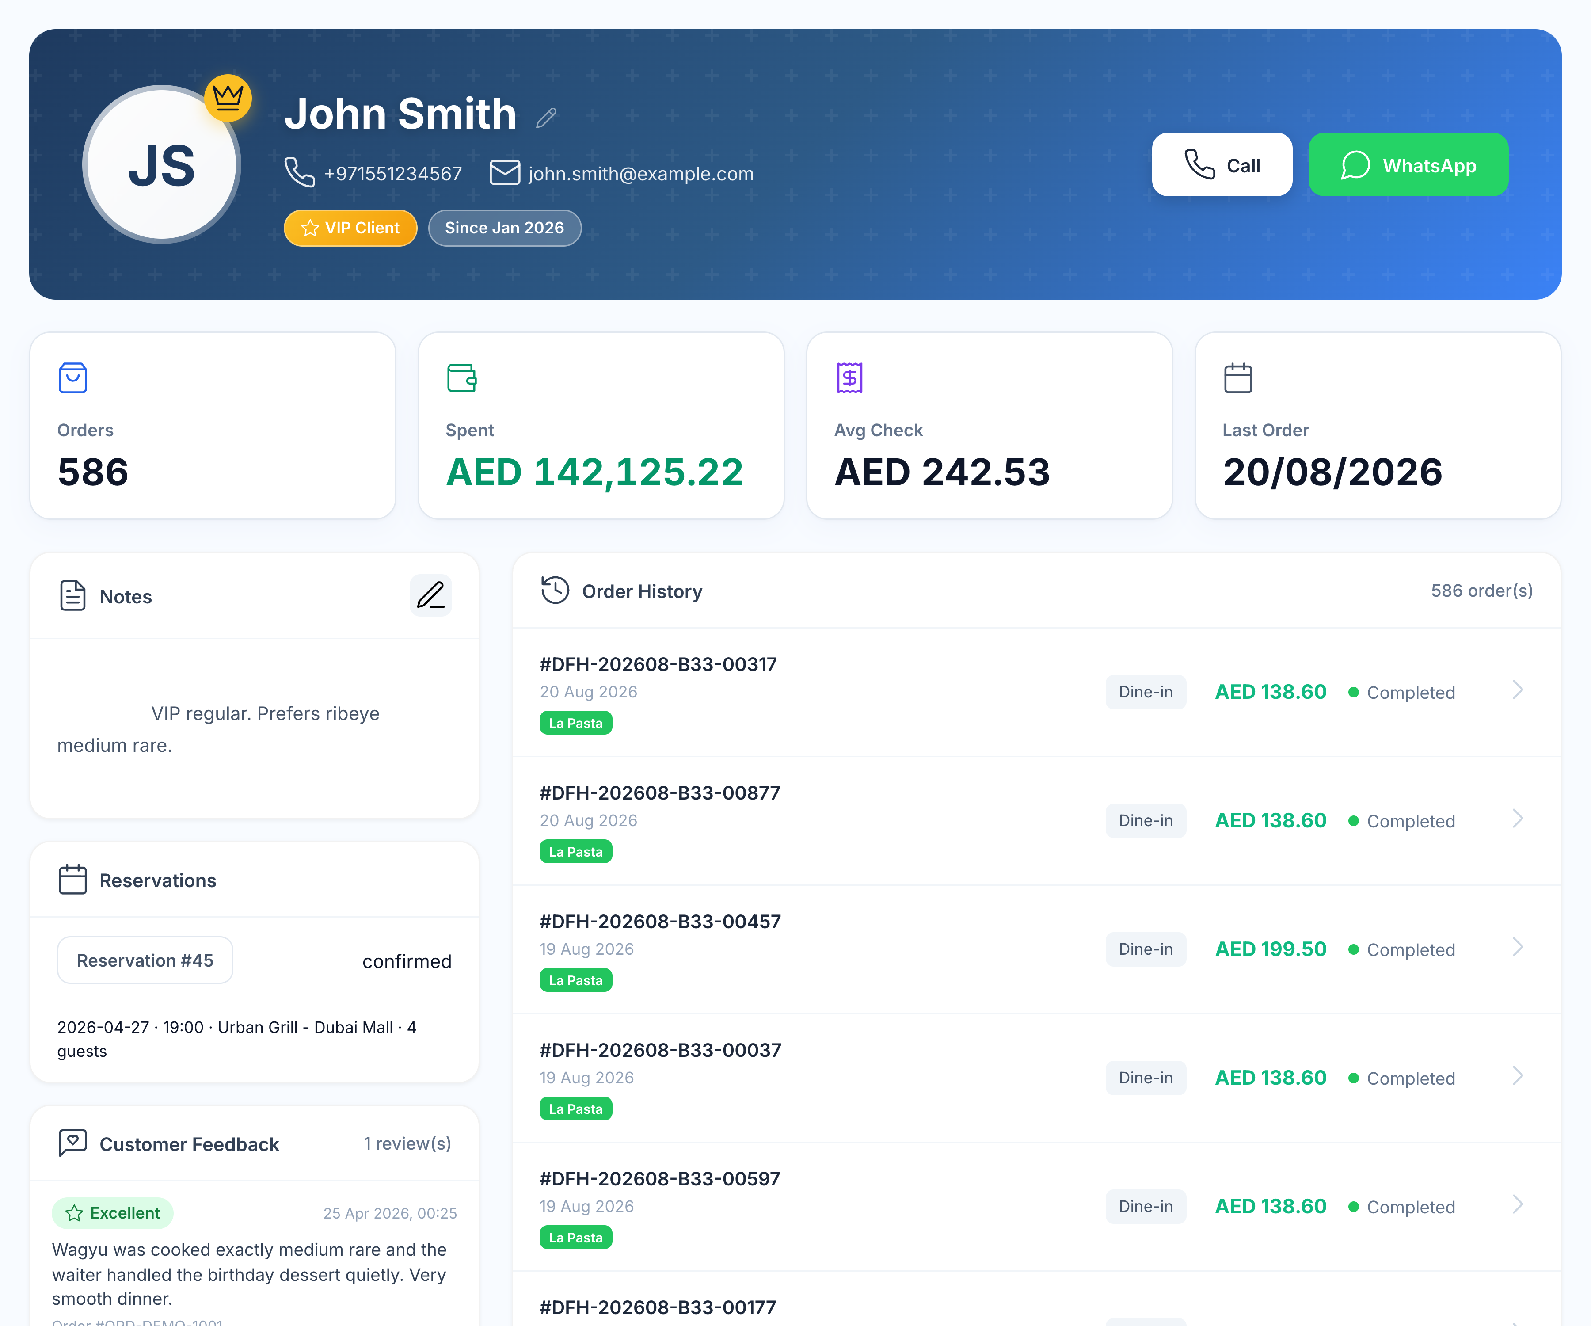Click Completed status on order 00037
The width and height of the screenshot is (1591, 1326).
point(1402,1078)
